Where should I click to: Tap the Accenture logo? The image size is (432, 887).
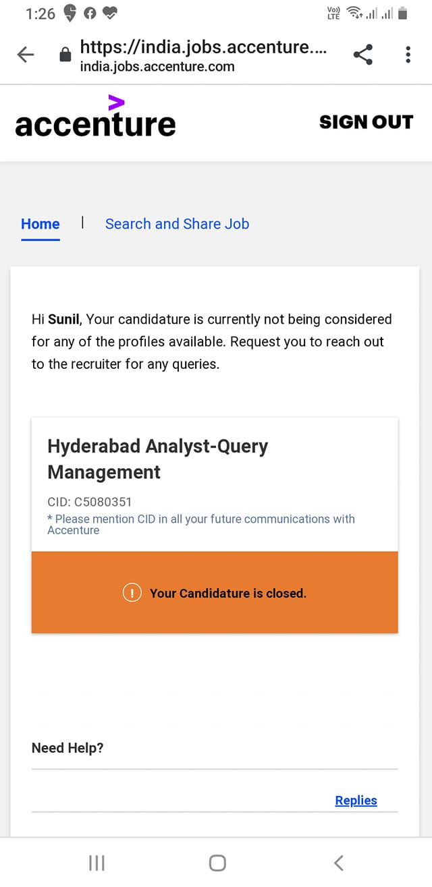[95, 117]
